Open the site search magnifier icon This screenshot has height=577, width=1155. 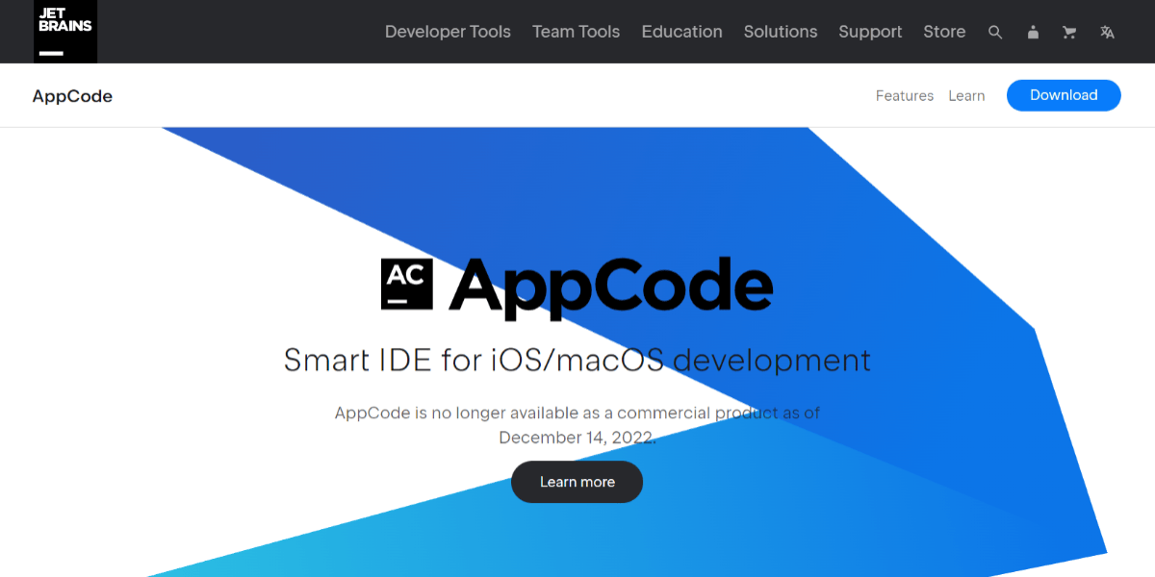(x=995, y=32)
